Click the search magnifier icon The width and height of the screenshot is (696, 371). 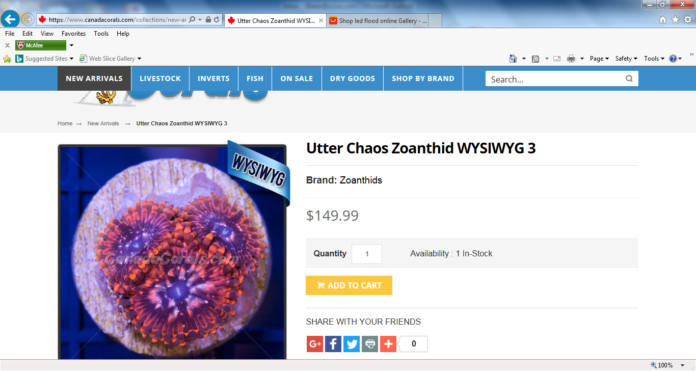[629, 78]
